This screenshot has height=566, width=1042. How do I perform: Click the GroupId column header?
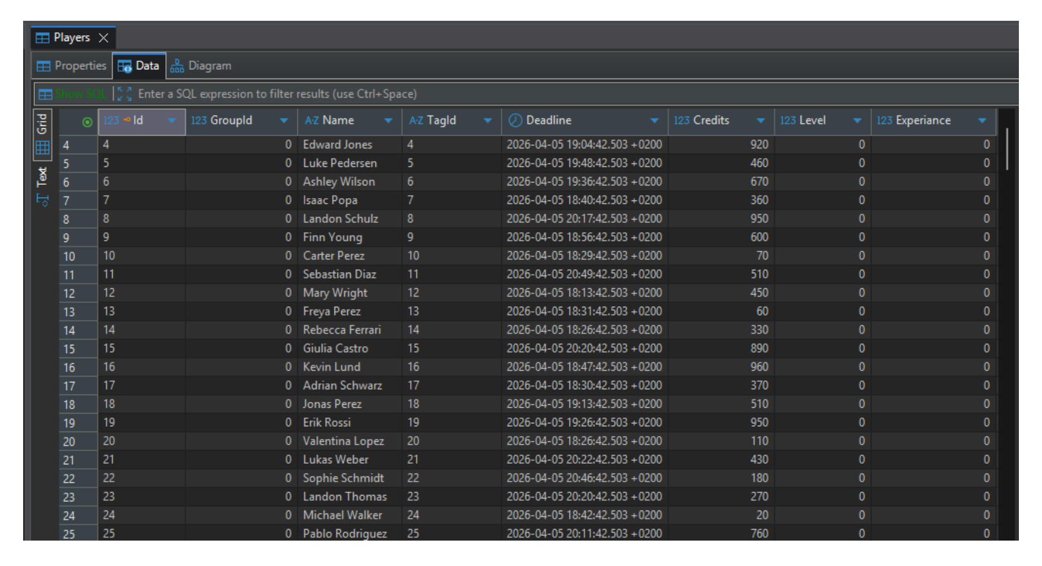point(241,121)
